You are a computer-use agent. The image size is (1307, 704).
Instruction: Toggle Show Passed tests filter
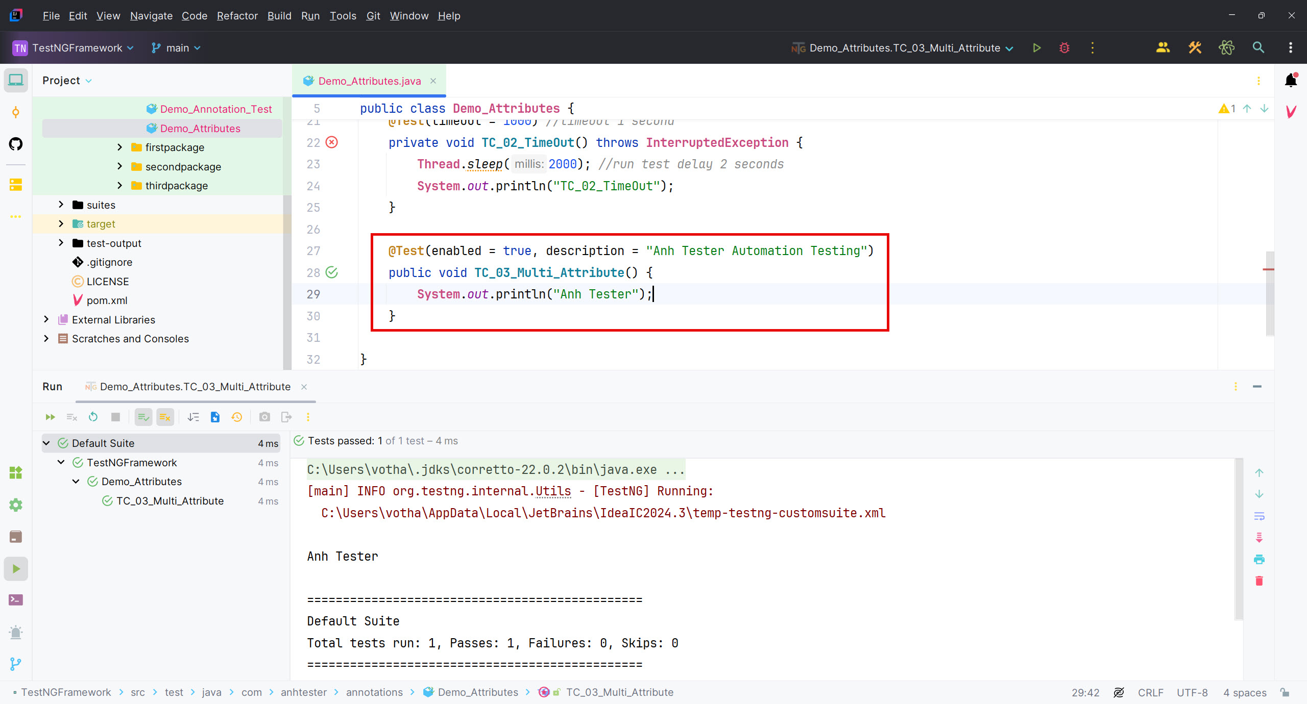click(x=143, y=417)
